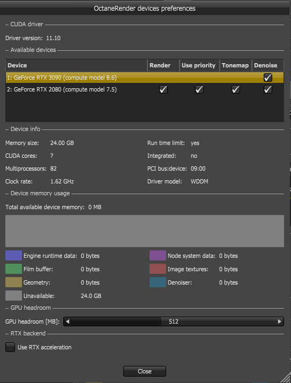Click the device memory usage bar
The height and width of the screenshot is (383, 291).
pyautogui.click(x=145, y=231)
